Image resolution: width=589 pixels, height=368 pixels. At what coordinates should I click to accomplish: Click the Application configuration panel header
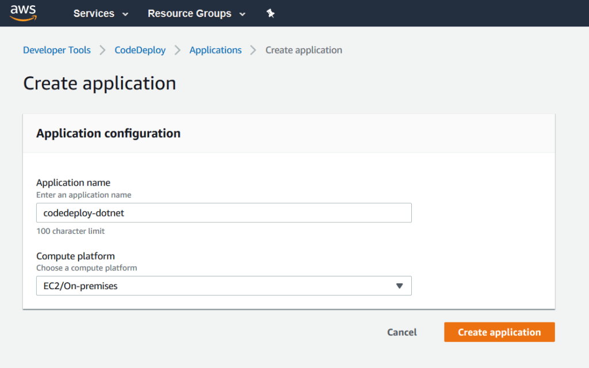point(108,133)
